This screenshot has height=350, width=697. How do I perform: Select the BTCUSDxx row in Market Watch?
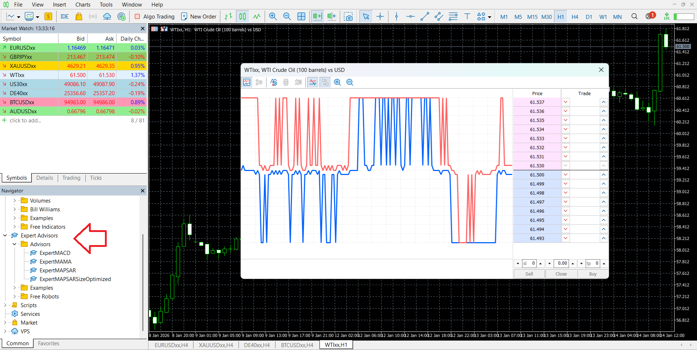(73, 102)
